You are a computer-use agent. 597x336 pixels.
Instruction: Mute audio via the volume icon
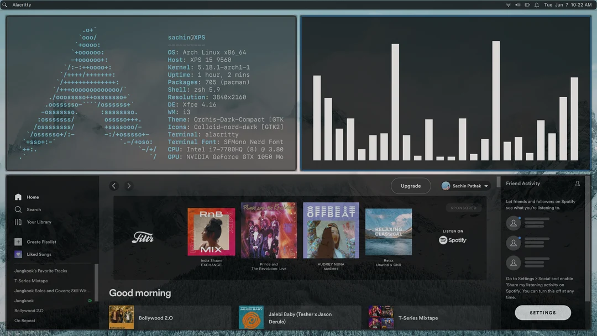point(518,4)
